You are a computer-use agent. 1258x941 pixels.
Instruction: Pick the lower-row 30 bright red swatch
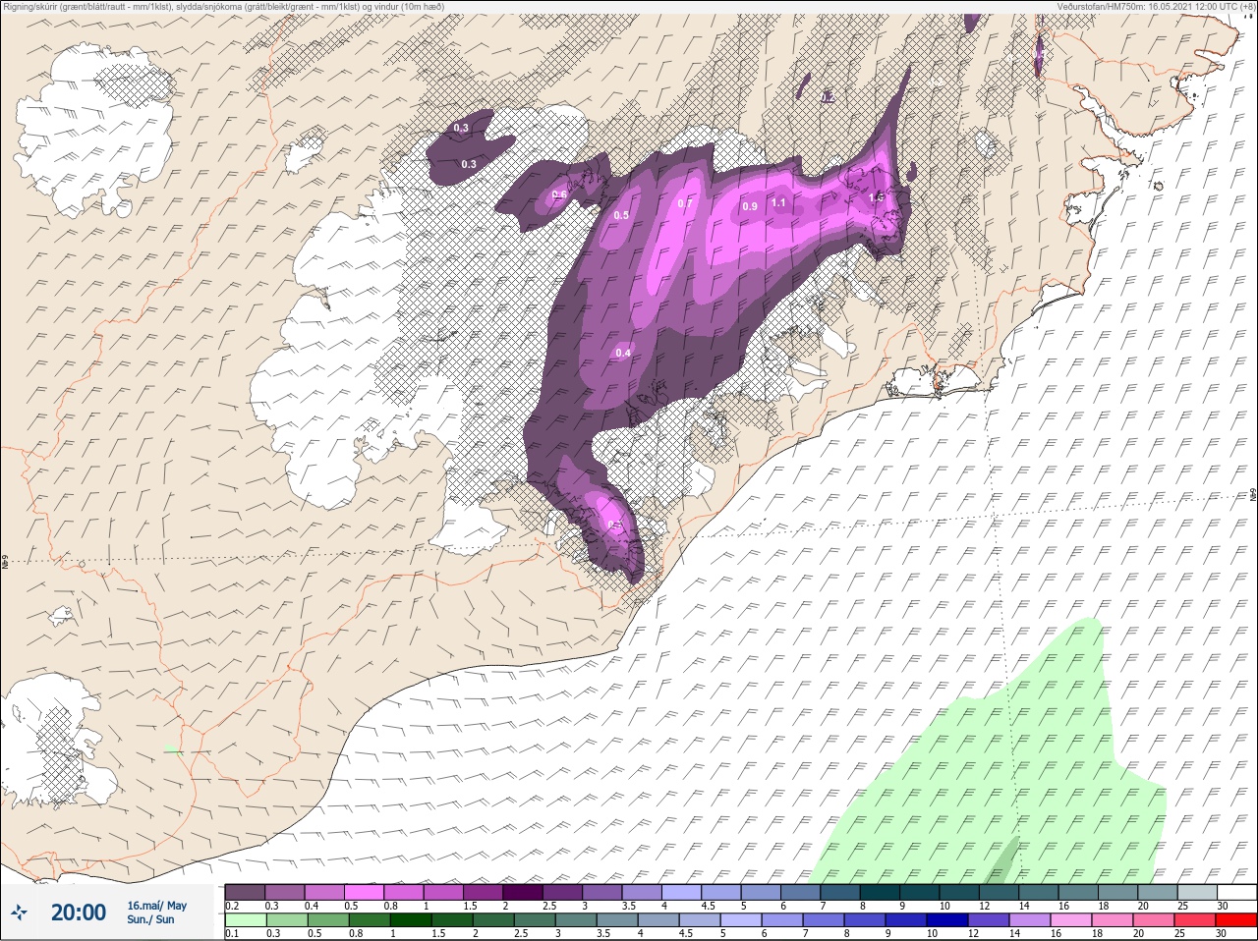coord(1236,920)
